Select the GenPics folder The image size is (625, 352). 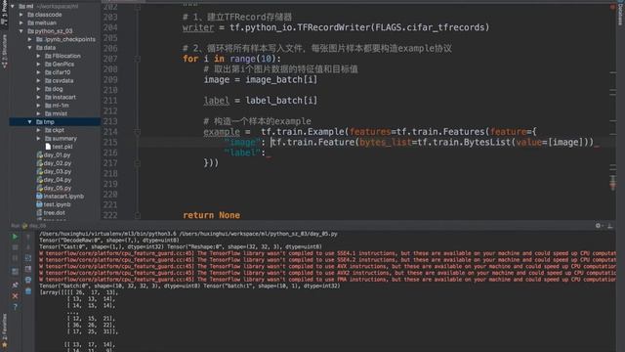pos(60,64)
